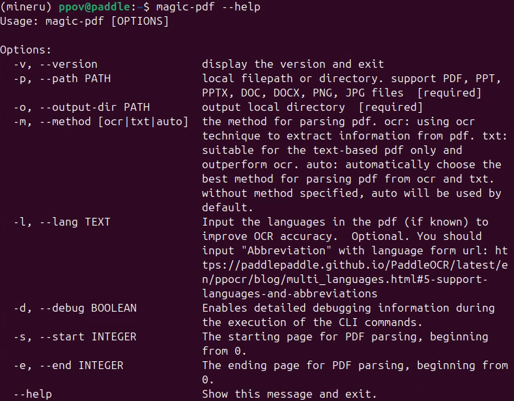Click the Options: heading

coord(26,50)
